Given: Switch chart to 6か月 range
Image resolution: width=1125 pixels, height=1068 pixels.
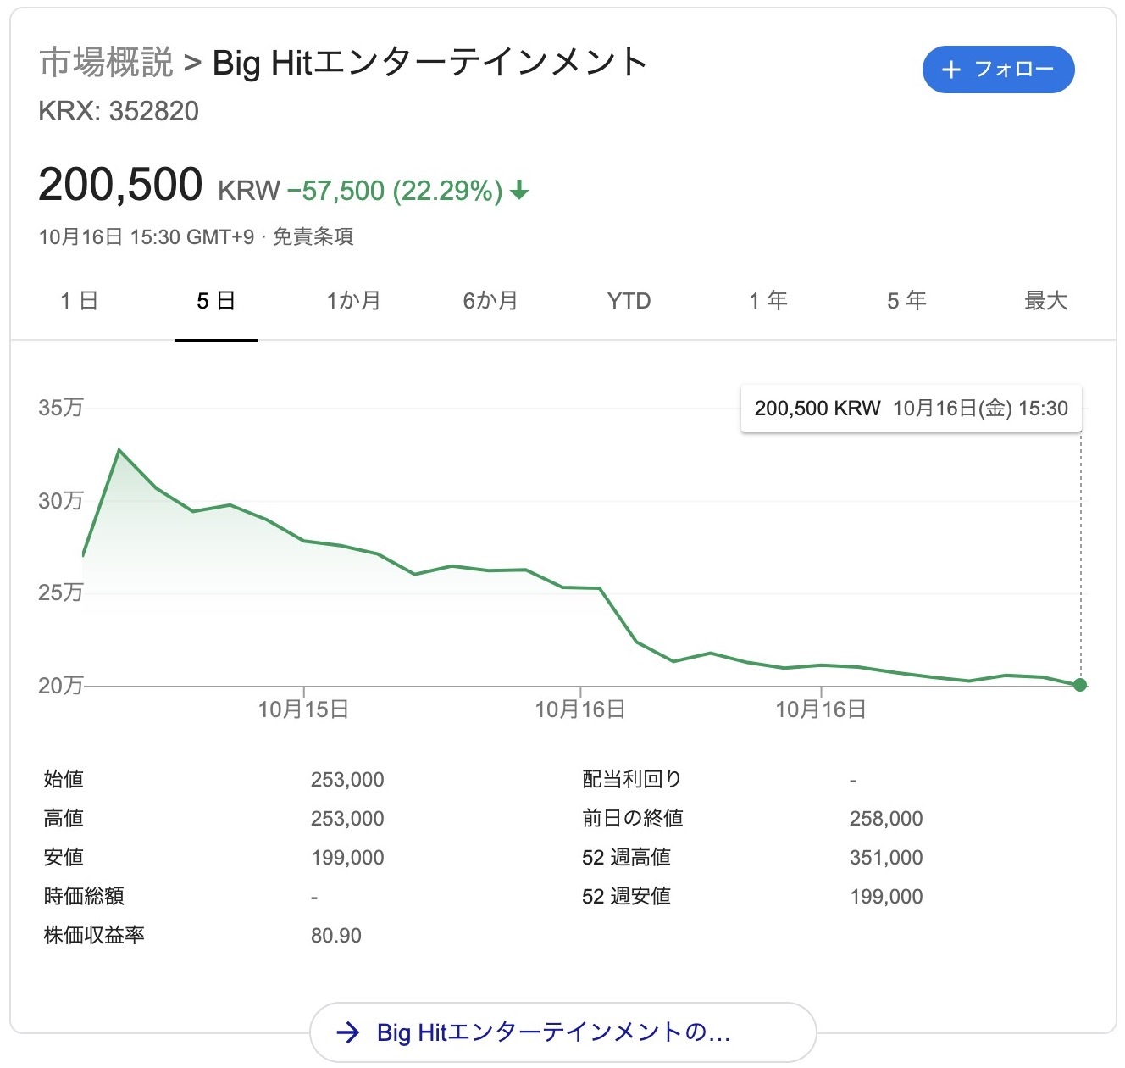Looking at the screenshot, I should point(490,301).
